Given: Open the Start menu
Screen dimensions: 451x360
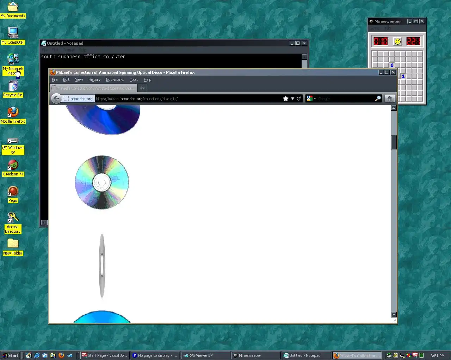Looking at the screenshot, I should tap(10, 355).
